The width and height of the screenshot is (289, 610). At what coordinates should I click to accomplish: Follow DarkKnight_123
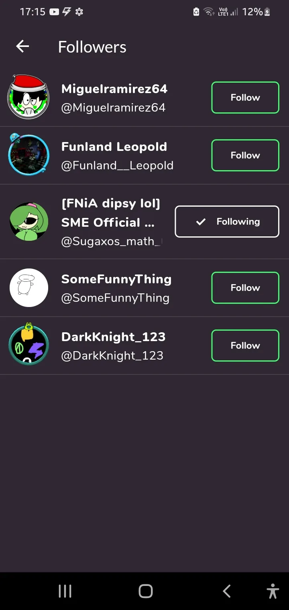[245, 346]
